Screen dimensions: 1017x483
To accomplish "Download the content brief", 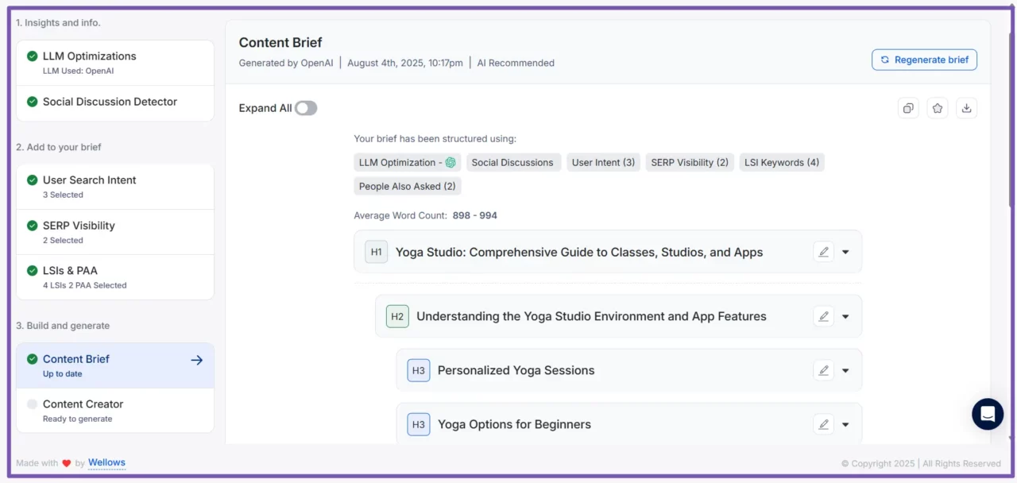I will click(966, 107).
